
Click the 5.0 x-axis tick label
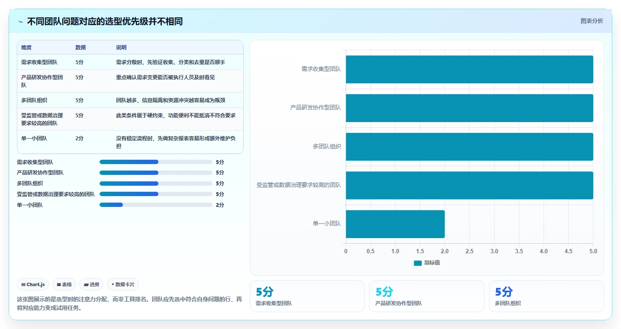593,251
